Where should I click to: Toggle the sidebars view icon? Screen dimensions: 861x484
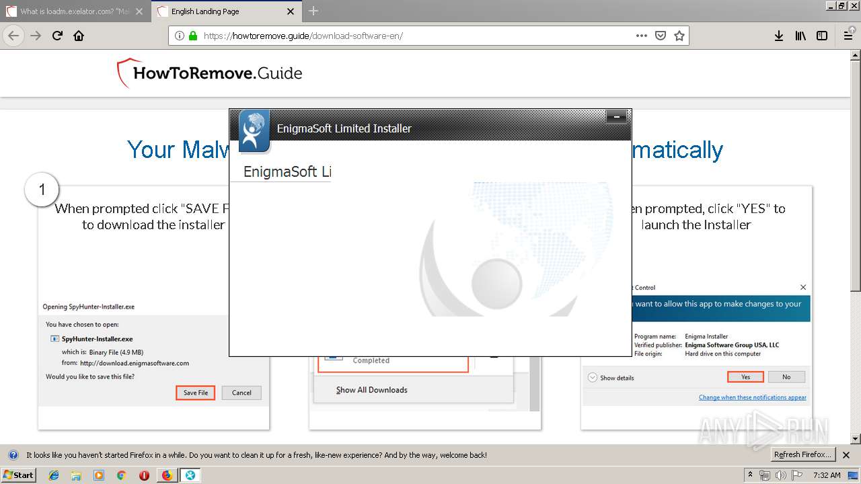pos(822,36)
